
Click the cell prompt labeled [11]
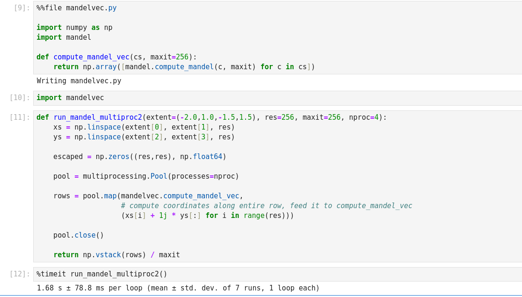click(20, 117)
